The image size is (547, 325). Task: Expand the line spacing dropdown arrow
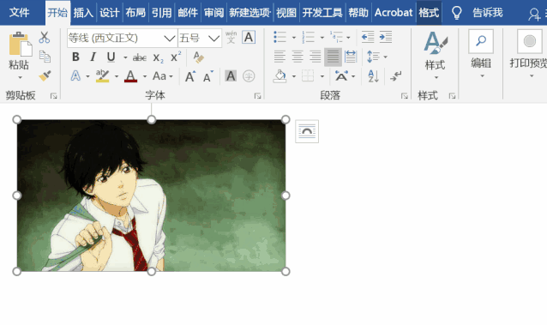point(386,57)
